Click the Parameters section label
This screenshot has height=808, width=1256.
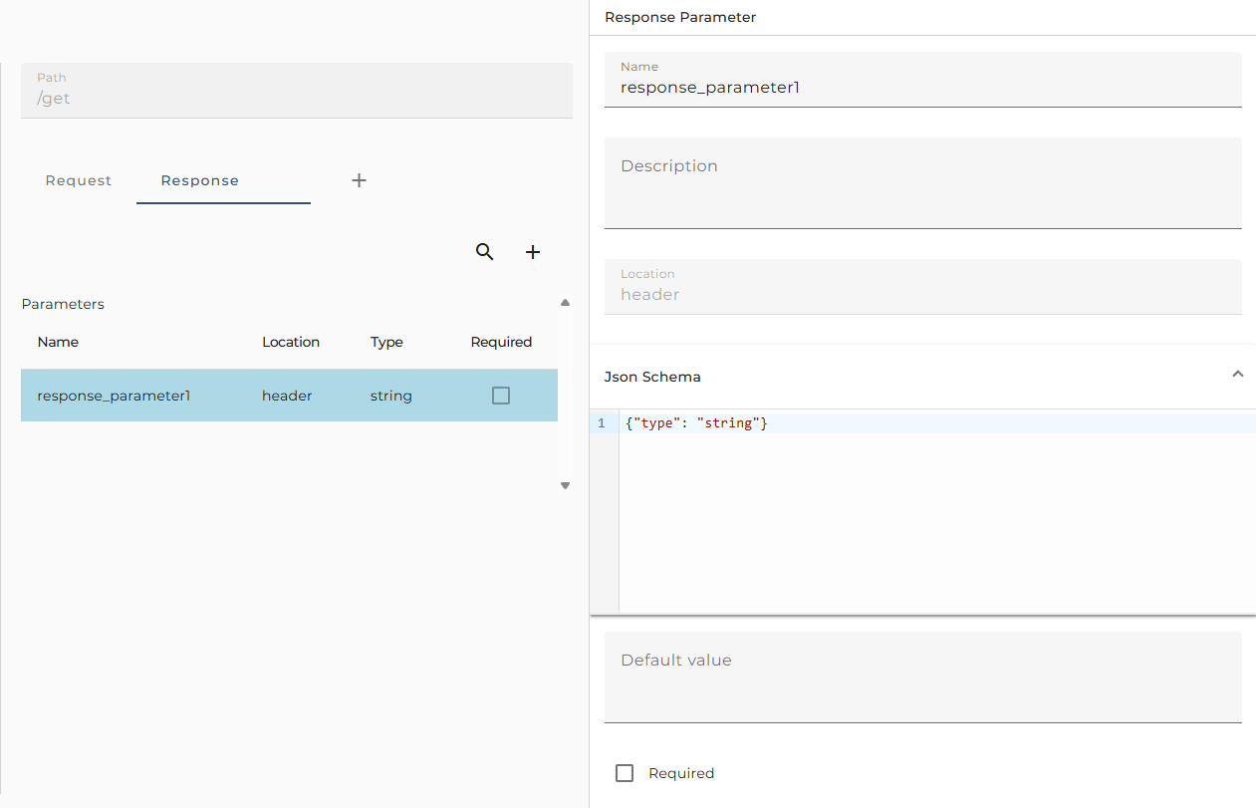click(x=63, y=304)
